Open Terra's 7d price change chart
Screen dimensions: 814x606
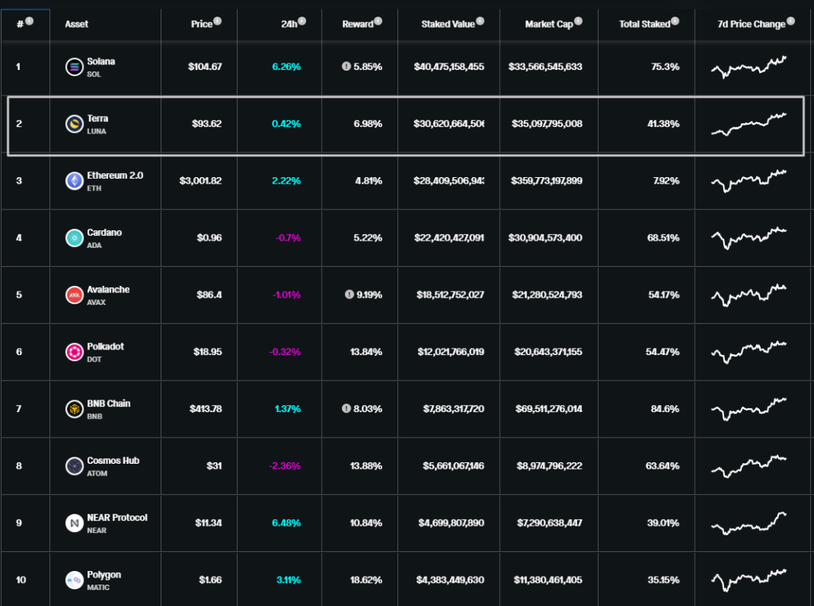[748, 124]
